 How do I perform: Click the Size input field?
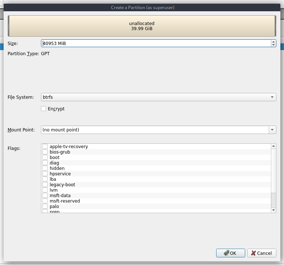[155, 44]
